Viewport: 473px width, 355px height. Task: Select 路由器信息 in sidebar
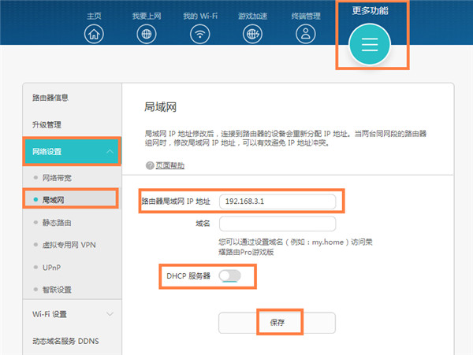pos(51,98)
